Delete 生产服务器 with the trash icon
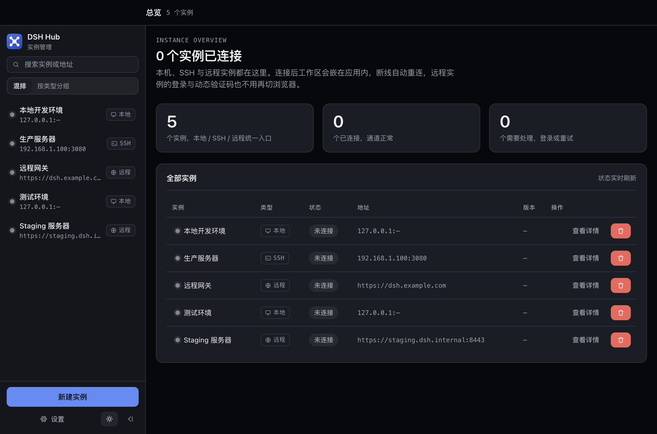The height and width of the screenshot is (434, 657). click(621, 258)
